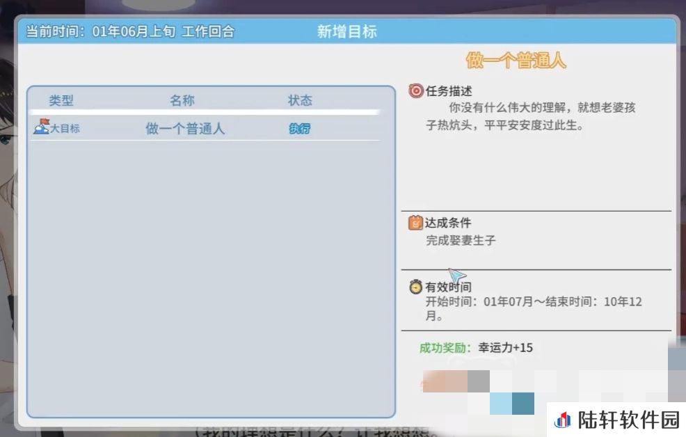Image resolution: width=686 pixels, height=437 pixels.
Task: Click the 任务描述 section label
Action: (x=449, y=91)
